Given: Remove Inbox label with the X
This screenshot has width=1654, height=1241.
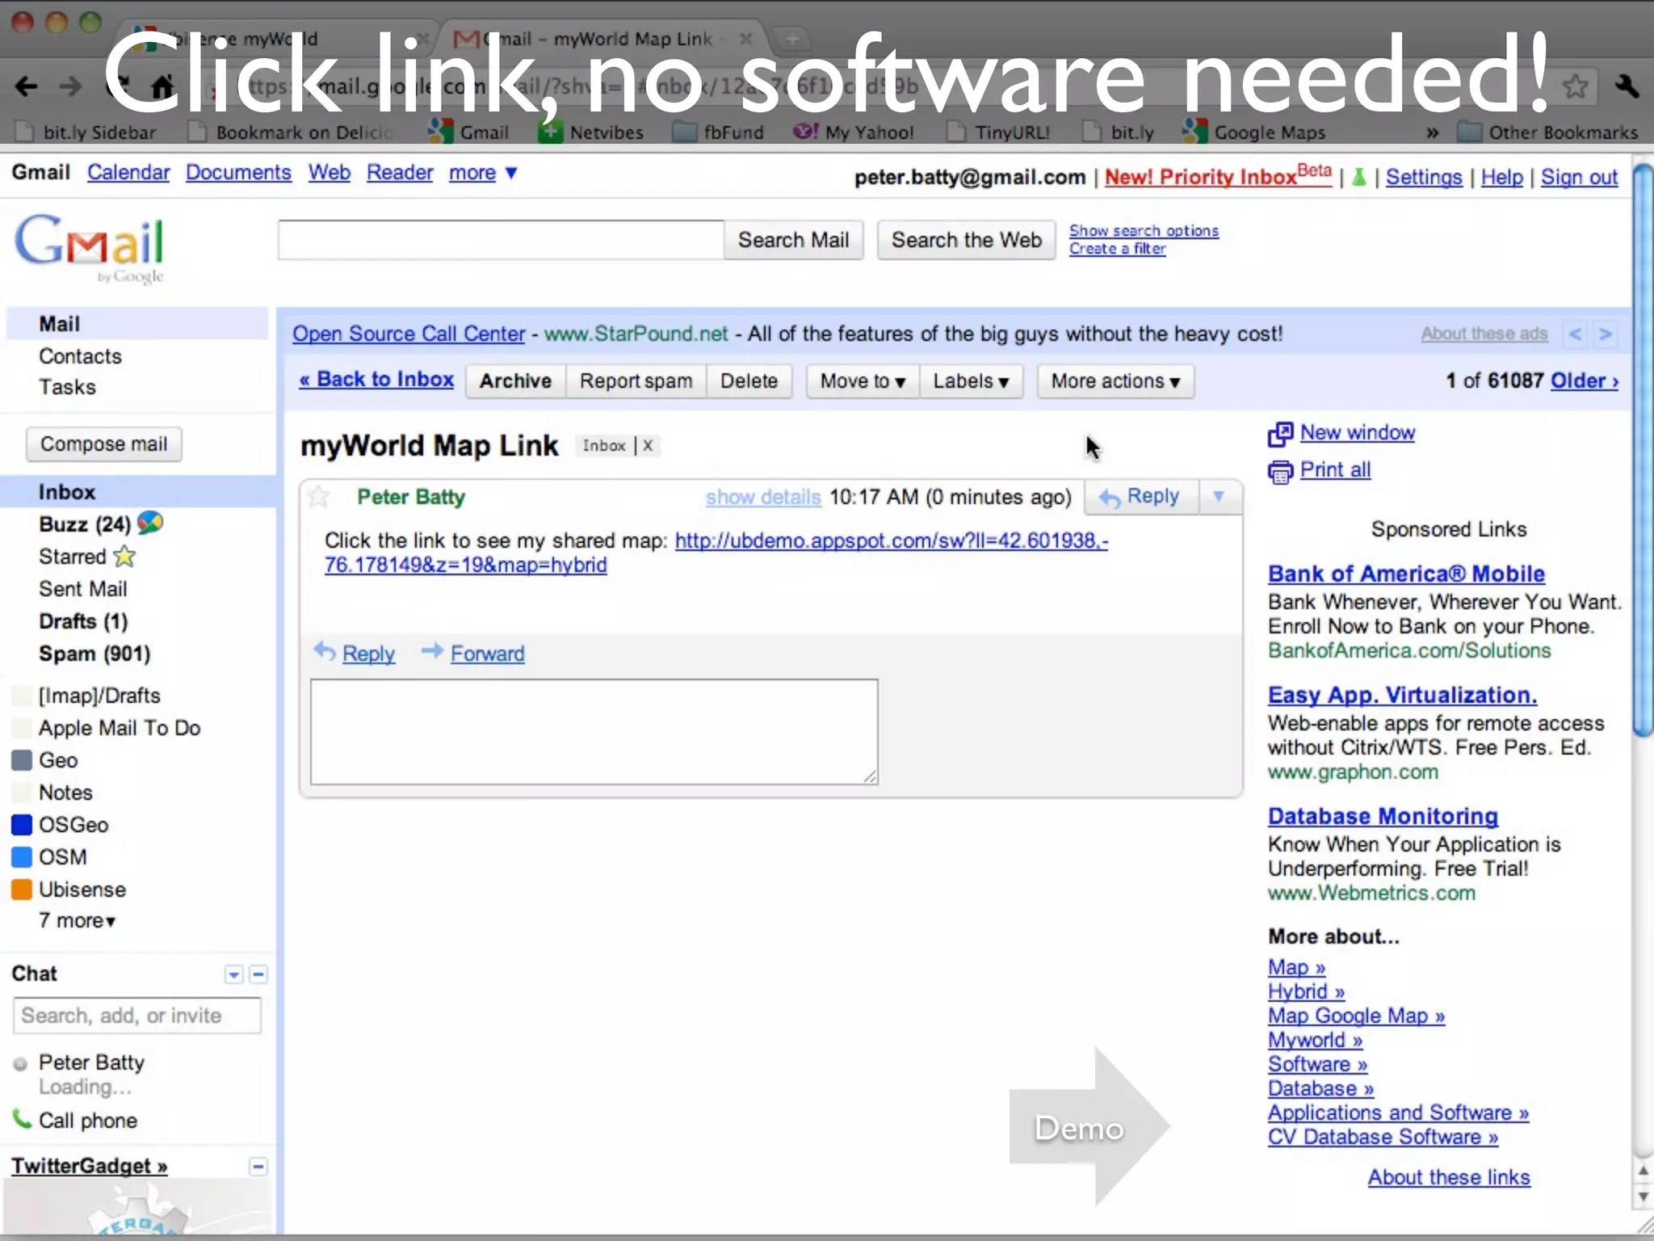Looking at the screenshot, I should 648,445.
